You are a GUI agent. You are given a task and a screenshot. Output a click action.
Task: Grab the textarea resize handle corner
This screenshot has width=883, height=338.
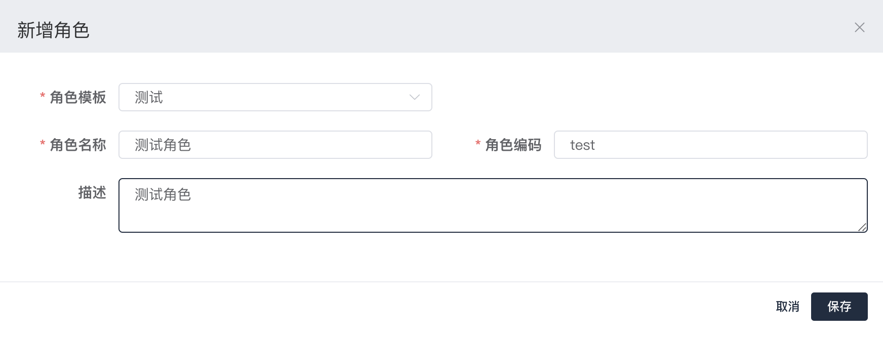pyautogui.click(x=863, y=228)
